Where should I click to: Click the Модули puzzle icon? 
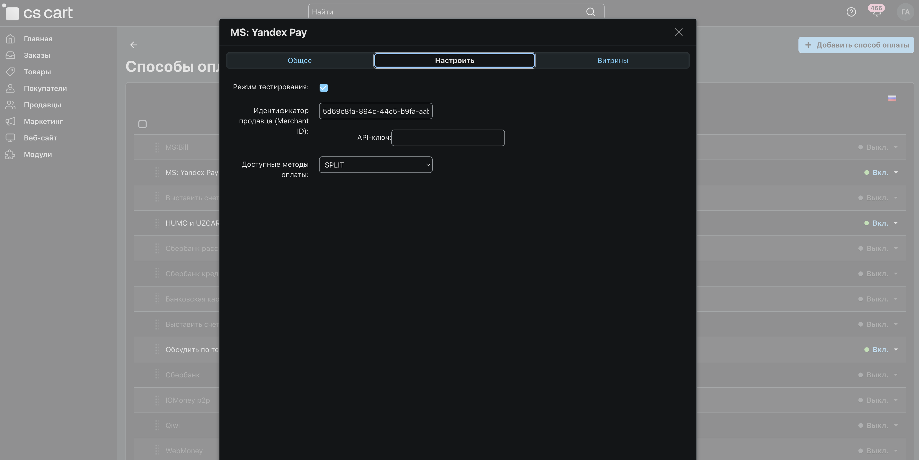pos(10,155)
